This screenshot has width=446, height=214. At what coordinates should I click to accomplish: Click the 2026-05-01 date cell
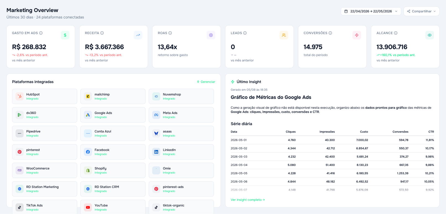coord(239,140)
